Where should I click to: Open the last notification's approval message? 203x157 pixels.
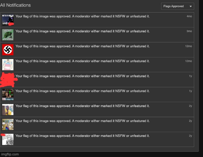coord(82,136)
